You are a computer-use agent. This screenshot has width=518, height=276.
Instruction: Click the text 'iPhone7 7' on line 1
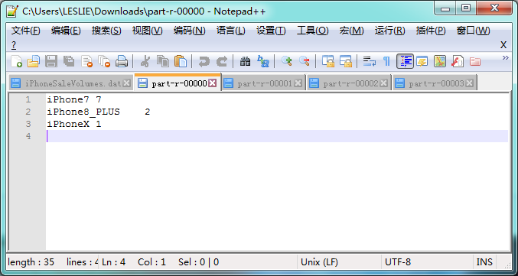(x=74, y=99)
